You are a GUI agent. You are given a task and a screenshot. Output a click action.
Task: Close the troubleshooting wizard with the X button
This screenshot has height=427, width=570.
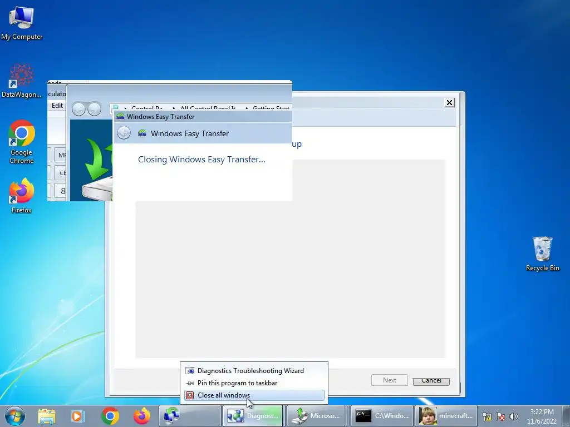click(x=449, y=103)
